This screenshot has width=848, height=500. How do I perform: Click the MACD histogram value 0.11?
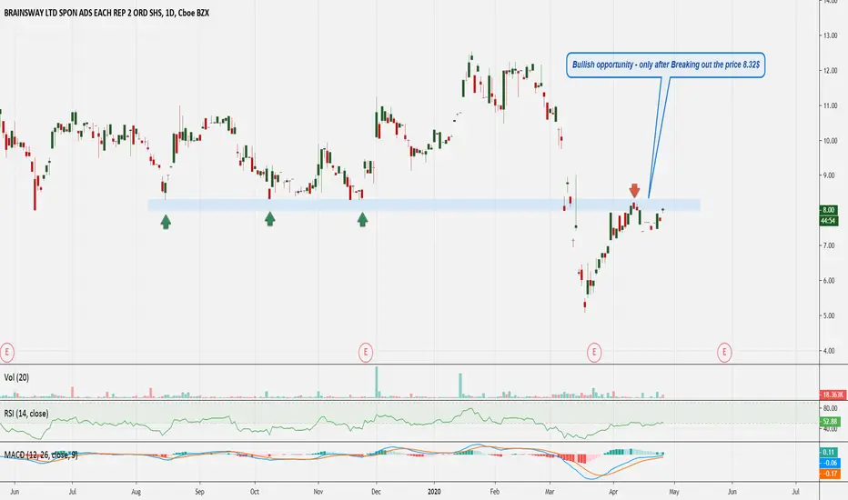[x=830, y=452]
